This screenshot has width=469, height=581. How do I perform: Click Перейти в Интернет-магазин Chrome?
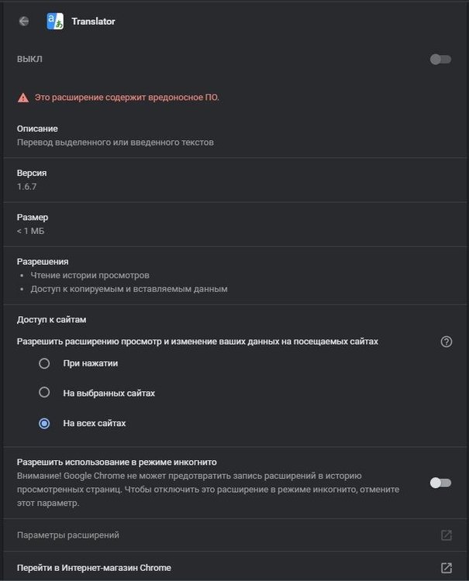tap(94, 568)
